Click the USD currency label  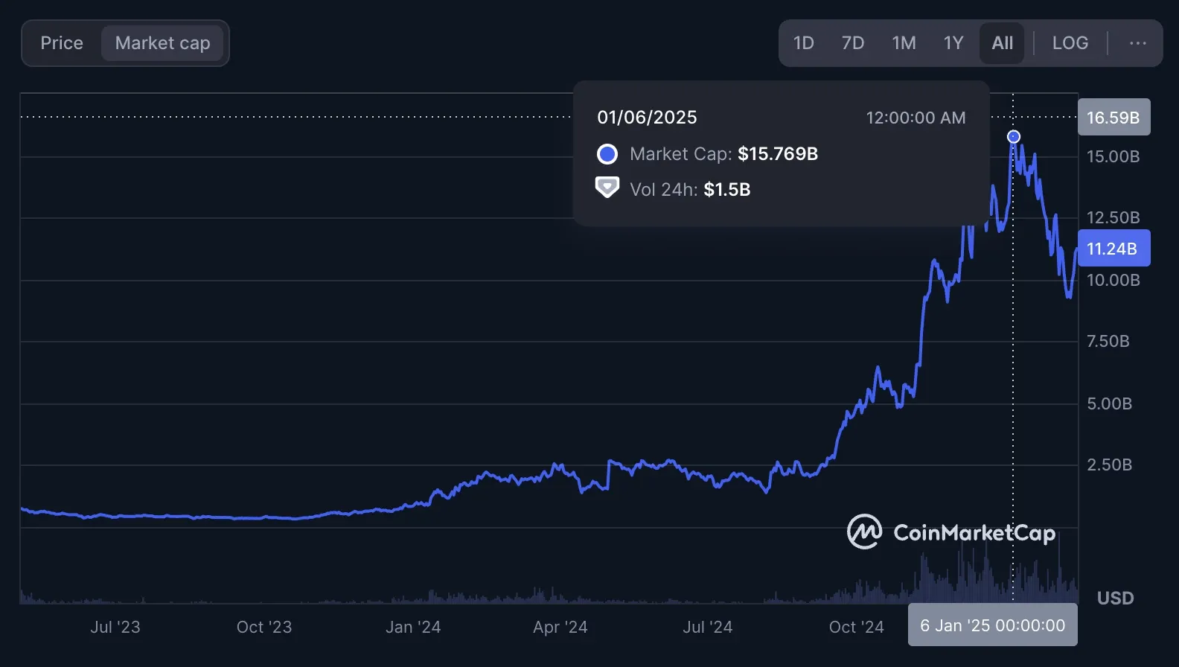(1115, 598)
